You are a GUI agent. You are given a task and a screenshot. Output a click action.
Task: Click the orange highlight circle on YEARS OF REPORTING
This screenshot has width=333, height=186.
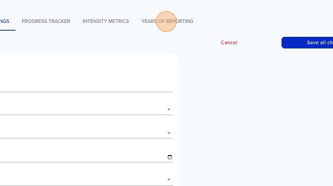point(166,21)
